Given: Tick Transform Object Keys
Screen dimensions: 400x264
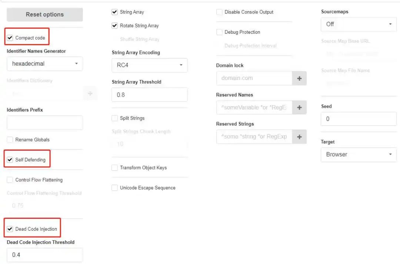Looking at the screenshot, I should tap(115, 168).
